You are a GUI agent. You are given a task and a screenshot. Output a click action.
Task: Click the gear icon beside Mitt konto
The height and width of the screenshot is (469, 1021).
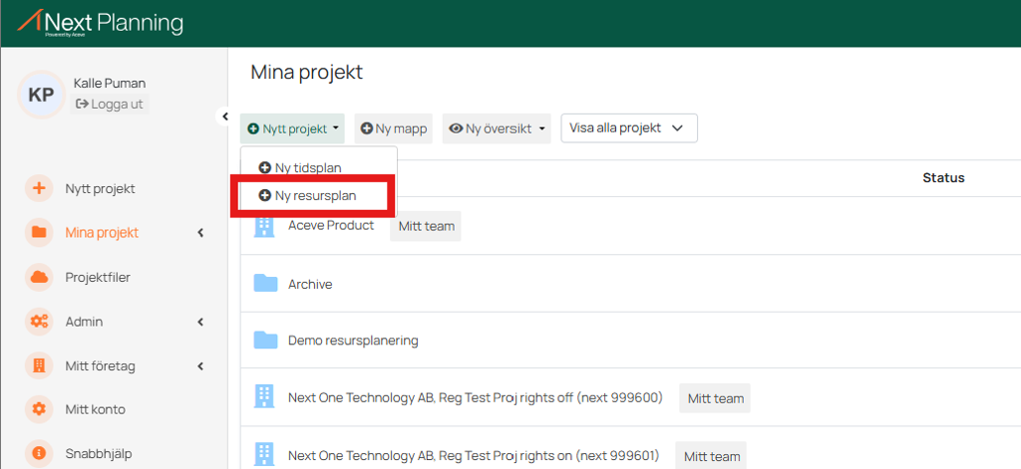[39, 409]
